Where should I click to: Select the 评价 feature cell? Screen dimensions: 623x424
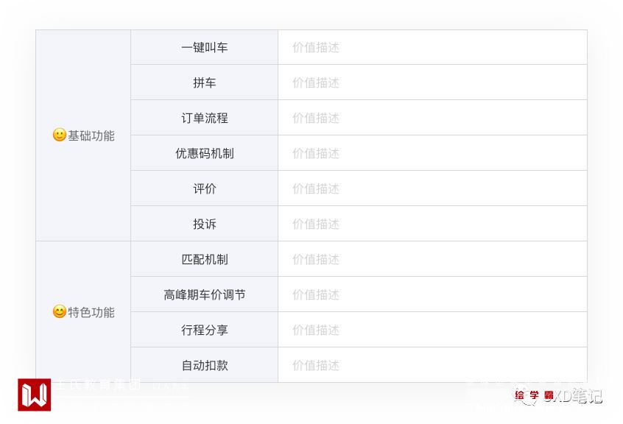[205, 188]
